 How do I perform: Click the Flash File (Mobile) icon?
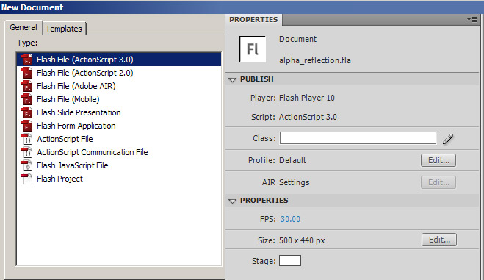click(x=26, y=99)
